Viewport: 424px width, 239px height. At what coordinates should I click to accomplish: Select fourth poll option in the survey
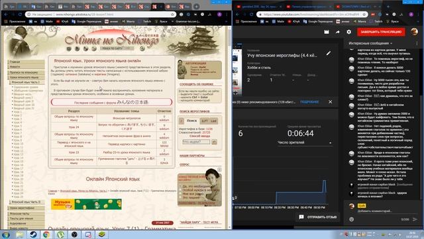point(180,198)
